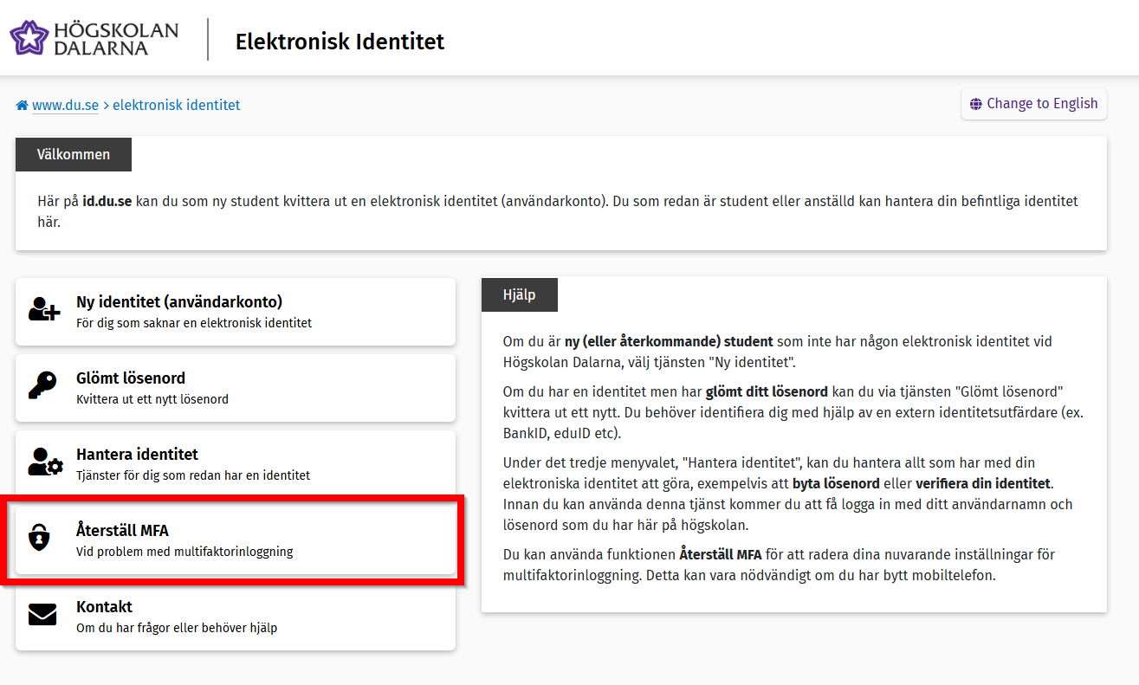Click the Elektronisk Identitet page title
The image size is (1139, 685).
pyautogui.click(x=340, y=41)
